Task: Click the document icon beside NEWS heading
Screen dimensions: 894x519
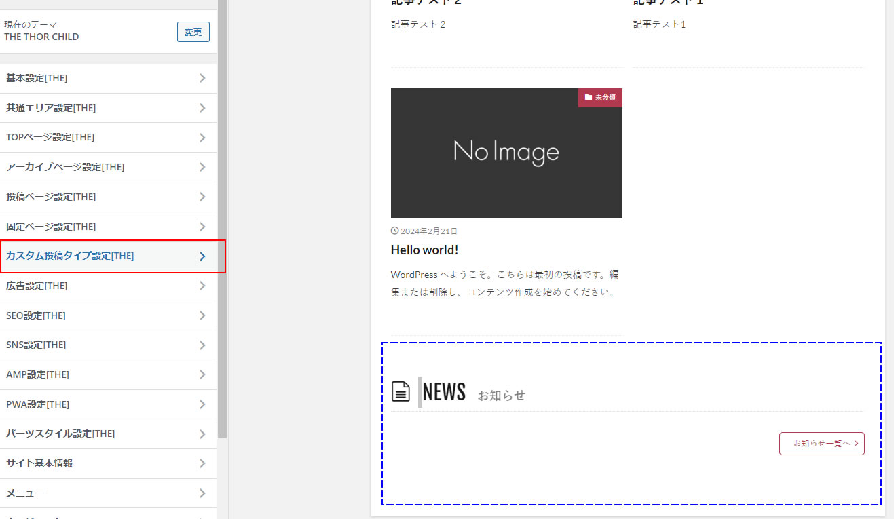Action: 401,391
